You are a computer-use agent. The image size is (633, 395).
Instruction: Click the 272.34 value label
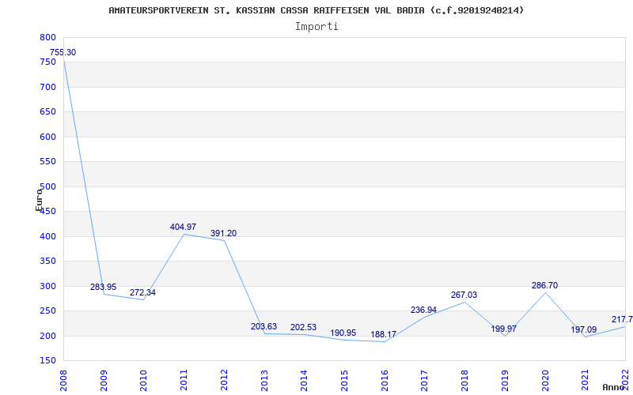tap(142, 292)
